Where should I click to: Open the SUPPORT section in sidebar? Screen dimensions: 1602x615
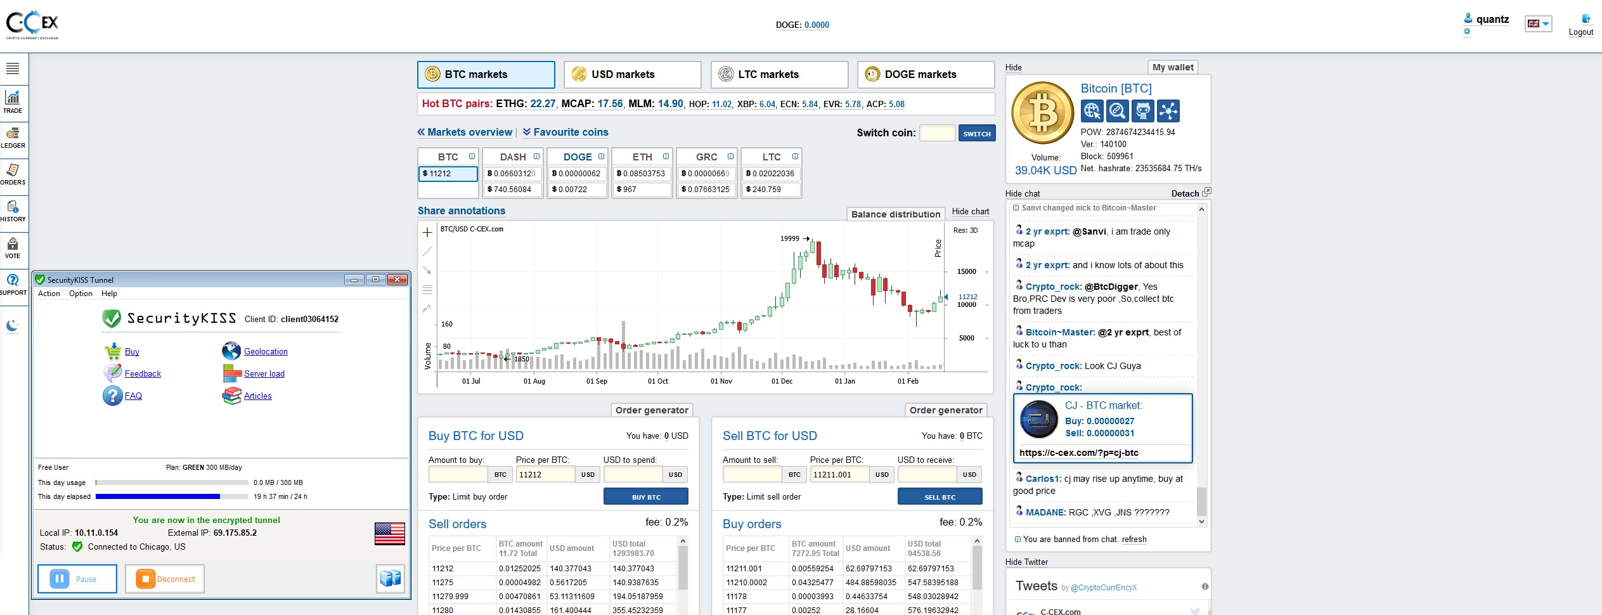[13, 284]
